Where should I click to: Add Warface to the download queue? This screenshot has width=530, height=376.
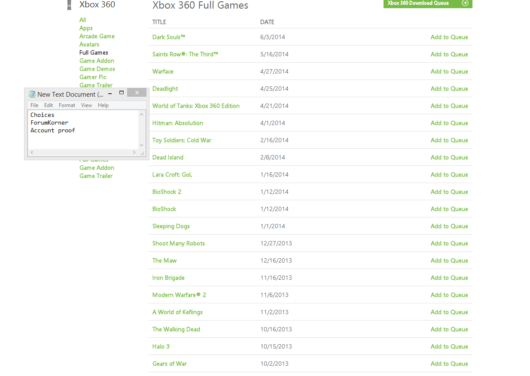[x=449, y=71]
